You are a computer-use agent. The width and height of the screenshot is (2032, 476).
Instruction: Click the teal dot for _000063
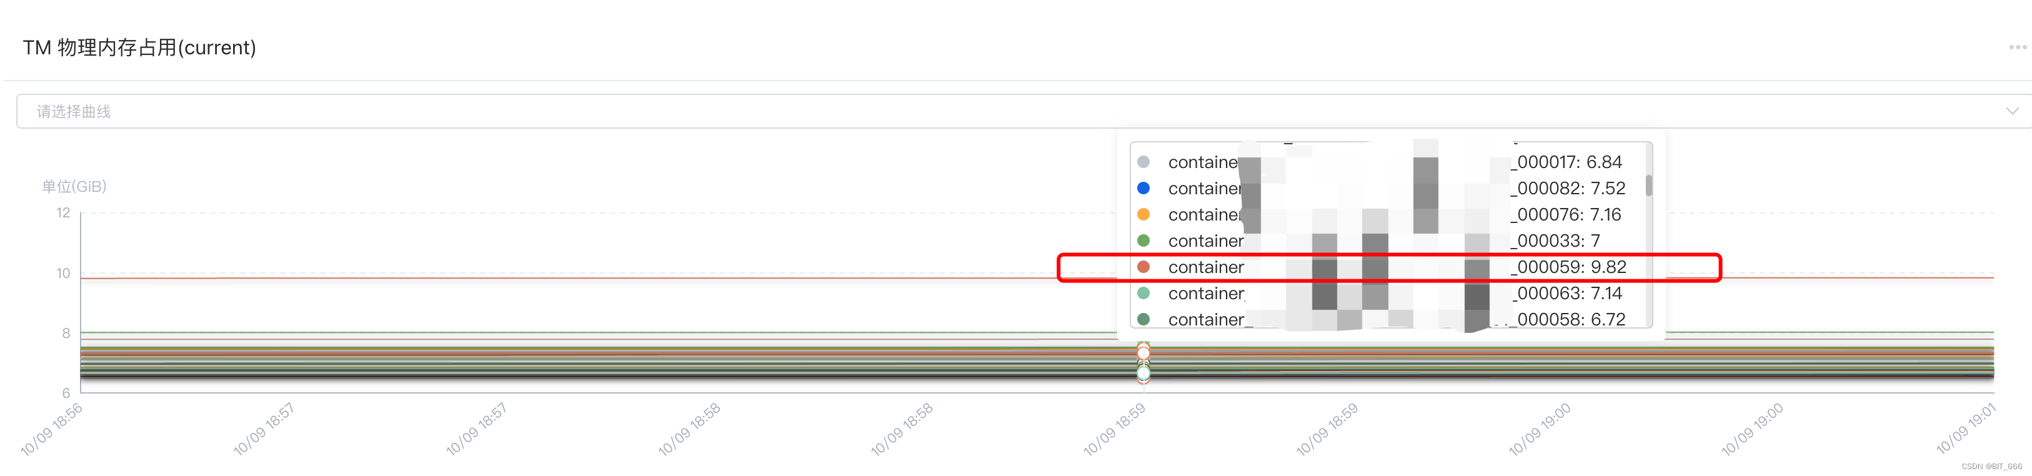tap(1143, 293)
